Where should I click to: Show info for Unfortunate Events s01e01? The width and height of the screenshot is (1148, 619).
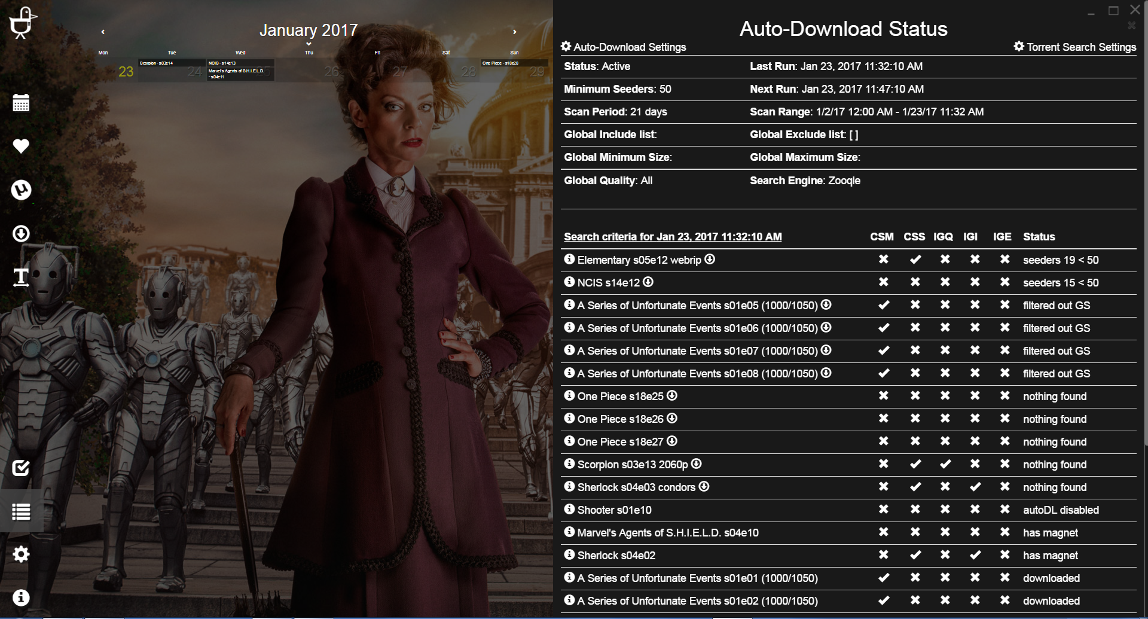coord(569,577)
